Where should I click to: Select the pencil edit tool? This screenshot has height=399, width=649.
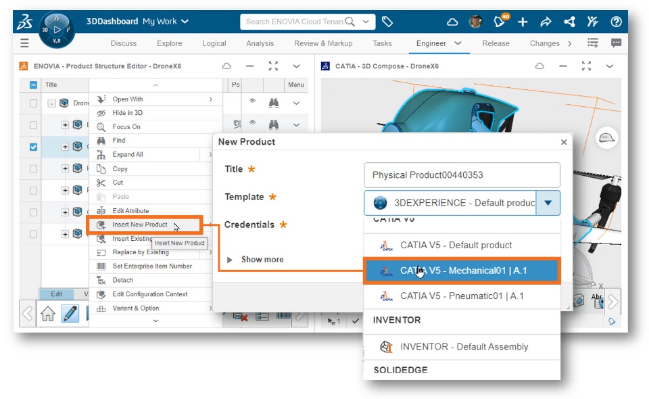tap(70, 314)
